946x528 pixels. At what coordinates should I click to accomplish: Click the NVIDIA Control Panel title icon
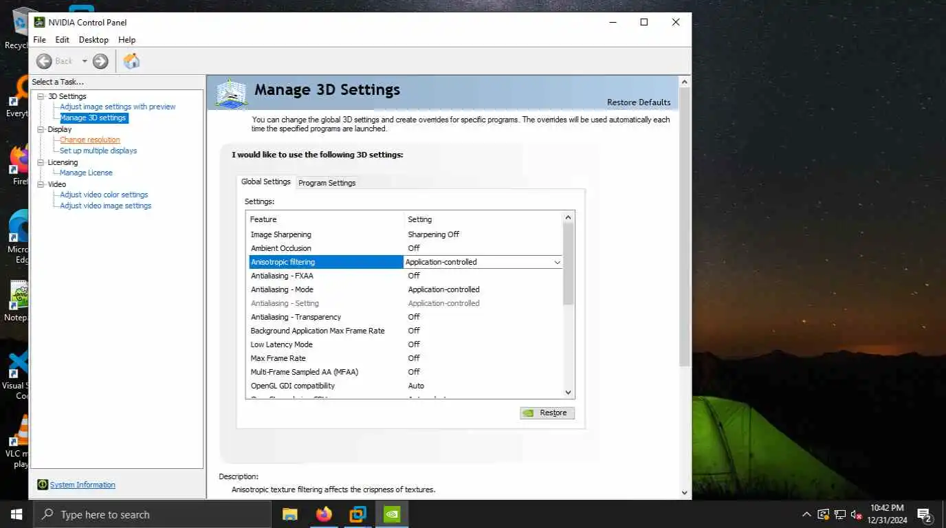click(x=39, y=22)
